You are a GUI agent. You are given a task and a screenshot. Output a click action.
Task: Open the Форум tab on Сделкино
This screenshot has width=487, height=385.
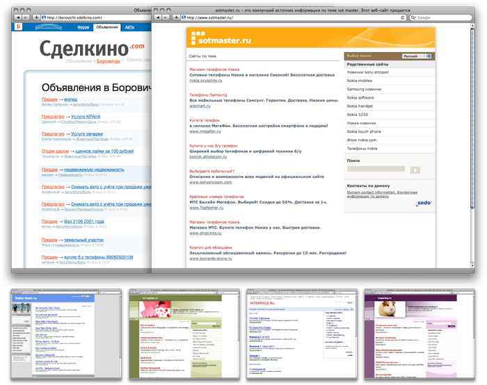[x=83, y=27]
